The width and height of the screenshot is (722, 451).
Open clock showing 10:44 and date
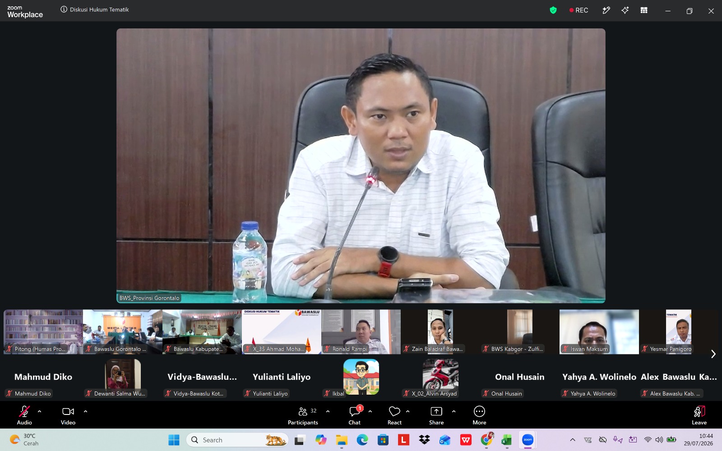pyautogui.click(x=699, y=440)
